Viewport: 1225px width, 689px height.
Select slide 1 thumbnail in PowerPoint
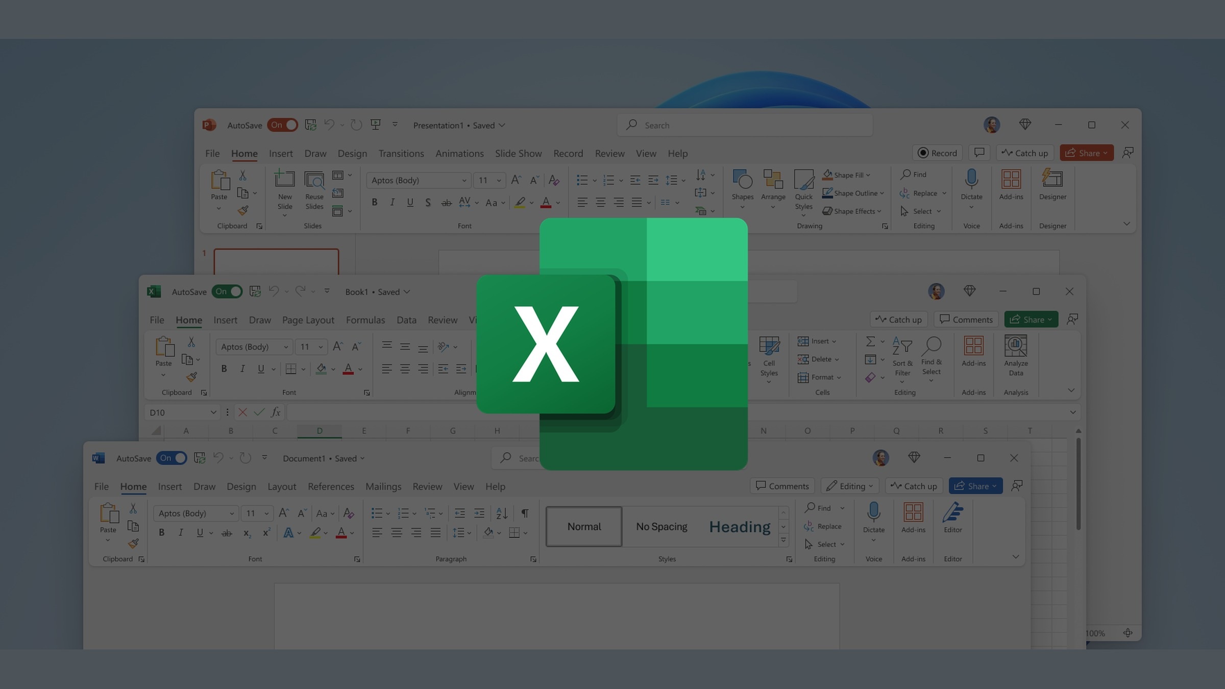[276, 262]
